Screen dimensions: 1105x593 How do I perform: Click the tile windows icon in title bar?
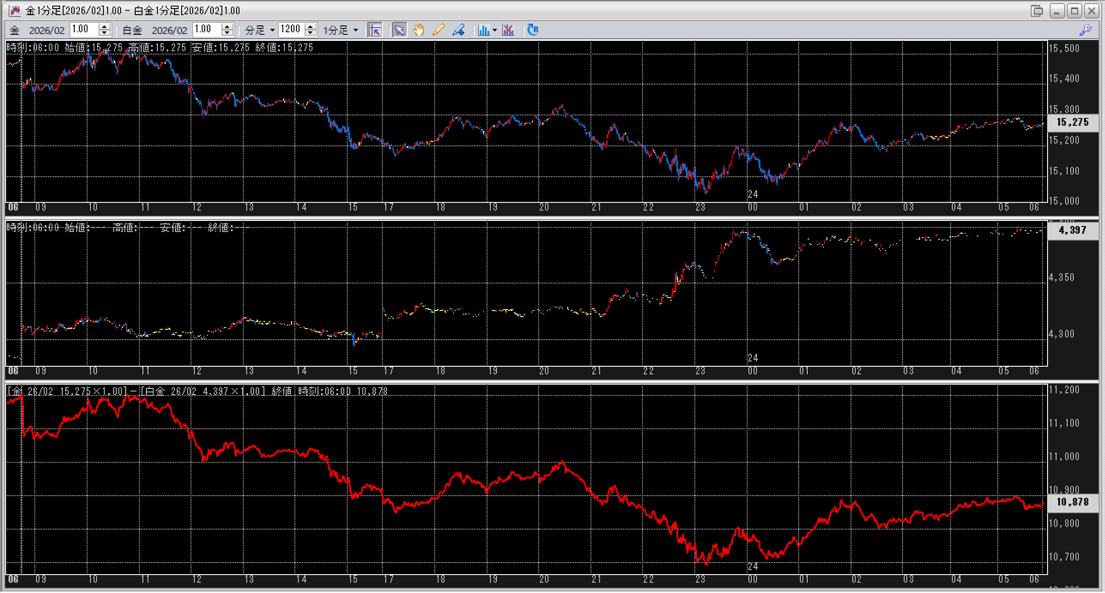(x=1036, y=10)
